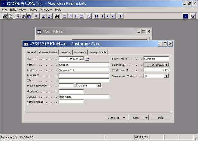Click the small icon beside the No. field
Screen dimensions: 198x141
coord(87,59)
